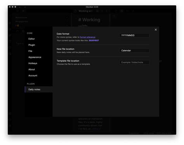Click the New file location field
This screenshot has height=145, width=184.
pyautogui.click(x=134, y=51)
